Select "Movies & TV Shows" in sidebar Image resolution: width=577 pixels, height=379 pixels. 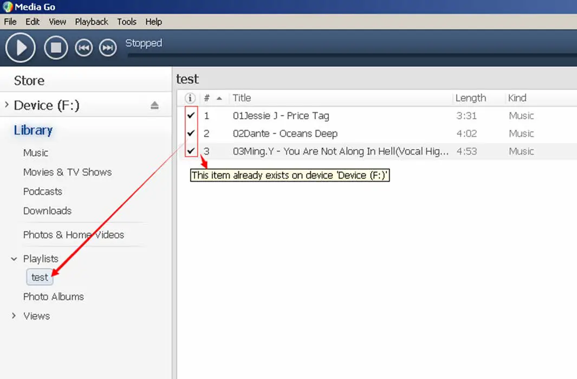[67, 172]
